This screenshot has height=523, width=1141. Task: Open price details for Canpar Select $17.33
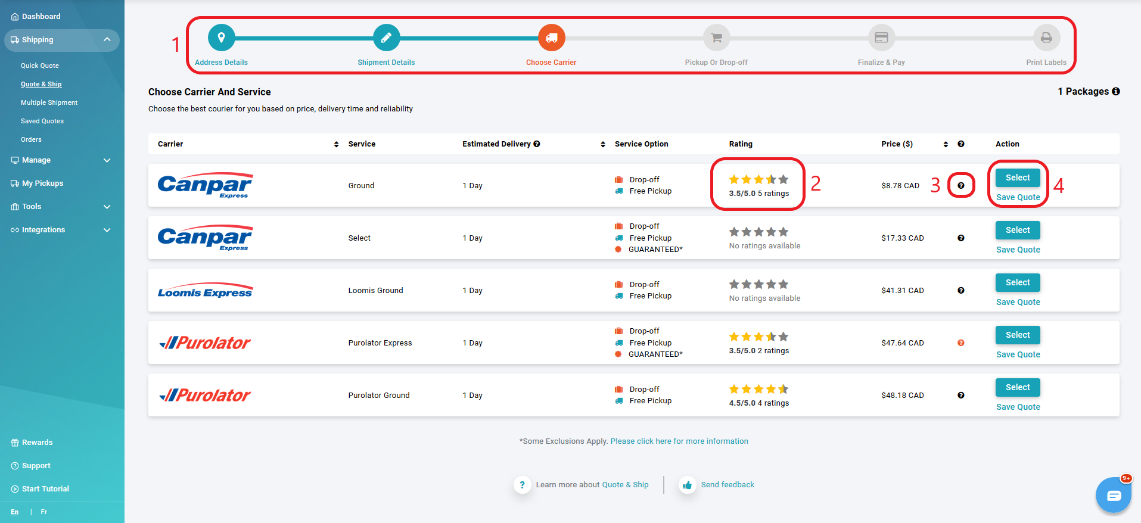click(x=961, y=238)
